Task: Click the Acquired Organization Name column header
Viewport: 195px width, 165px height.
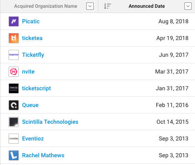Action: (46, 6)
